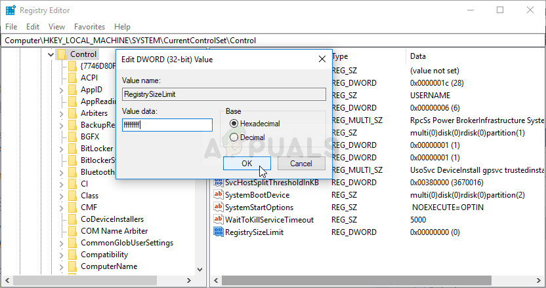Screen dimensions: 546x288
Task: Expand the AppID key
Action: [62, 90]
